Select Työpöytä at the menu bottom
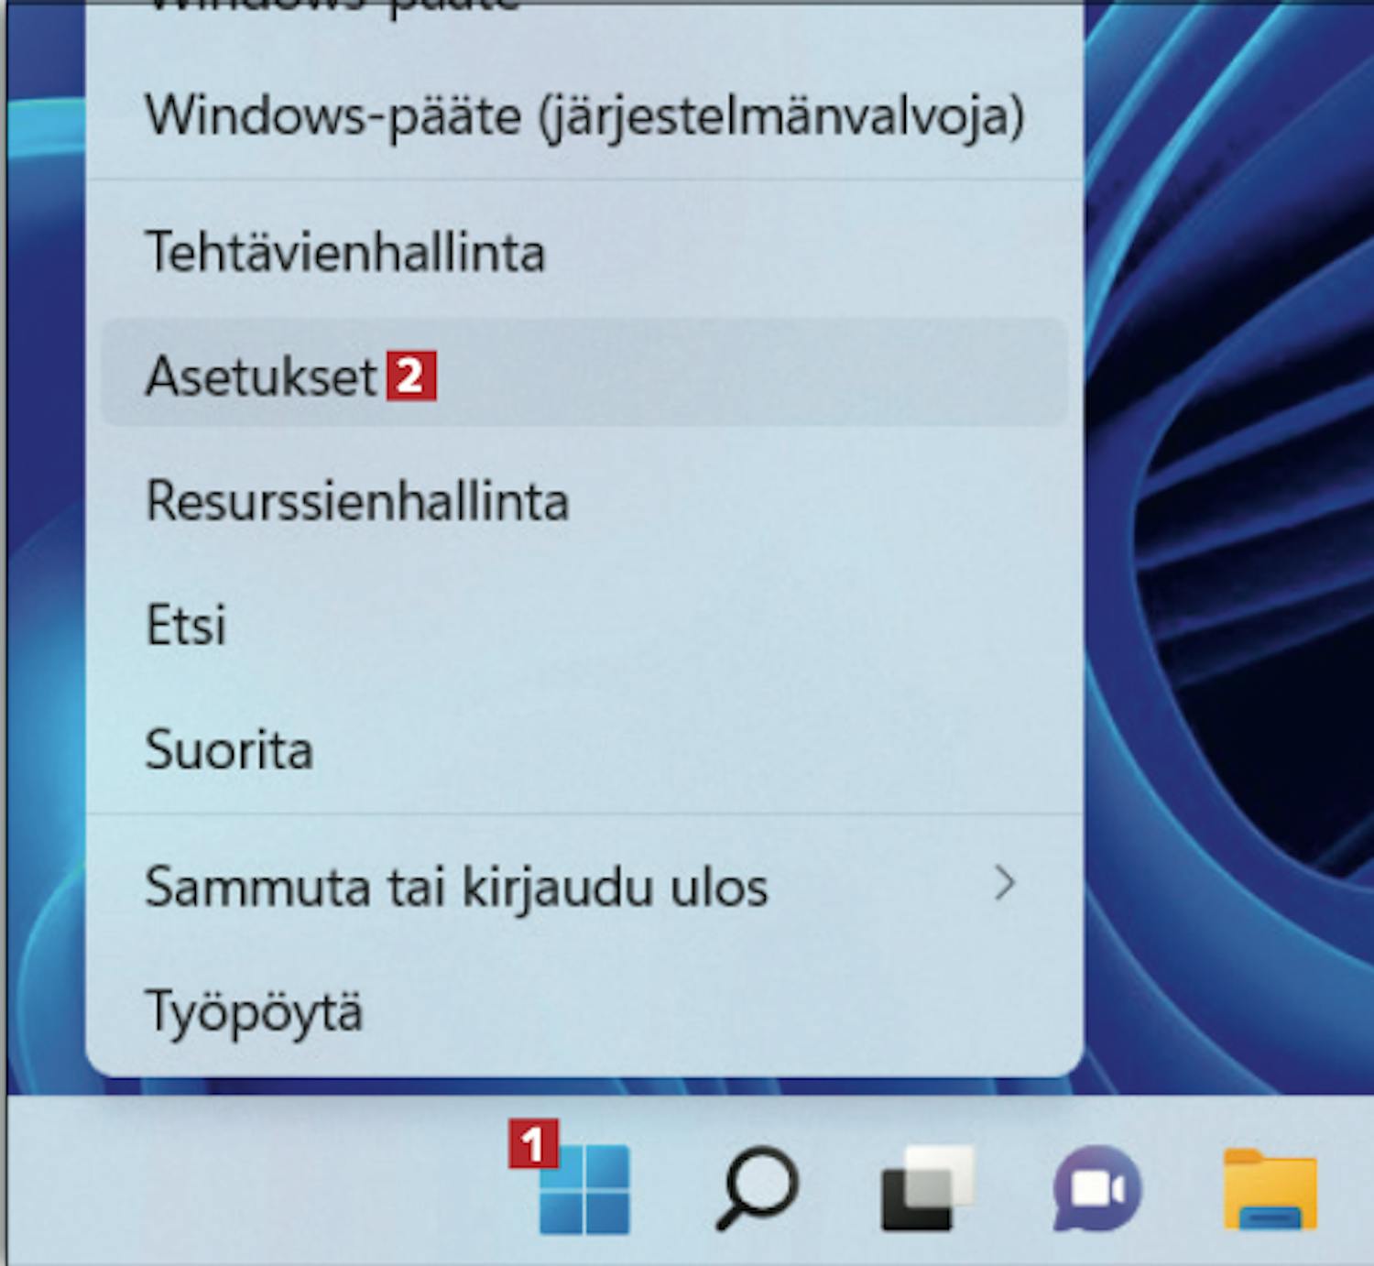This screenshot has width=1374, height=1266. [x=584, y=1012]
